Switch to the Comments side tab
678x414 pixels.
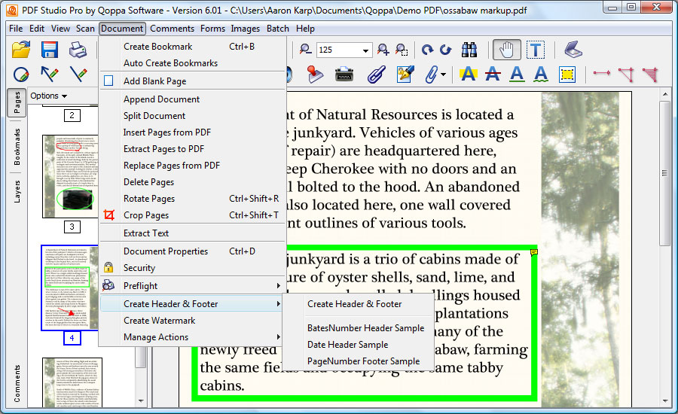click(17, 384)
